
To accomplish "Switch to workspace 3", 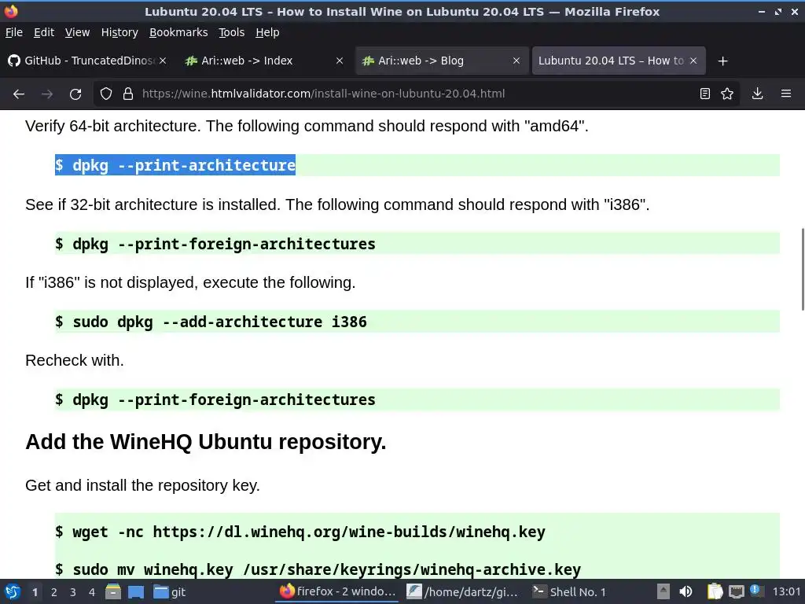I will 73,592.
